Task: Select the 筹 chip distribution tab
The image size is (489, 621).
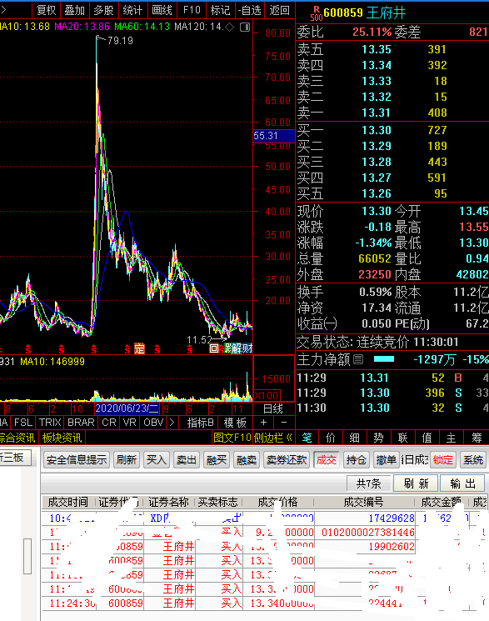Action: pyautogui.click(x=477, y=438)
